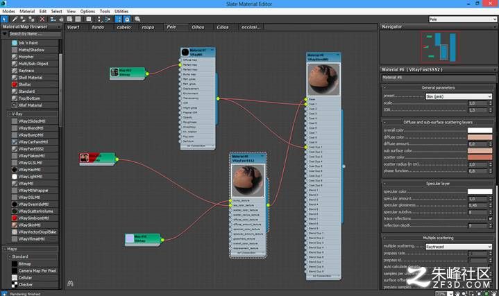Select VRayHairMtl in the material browser

coord(30,170)
